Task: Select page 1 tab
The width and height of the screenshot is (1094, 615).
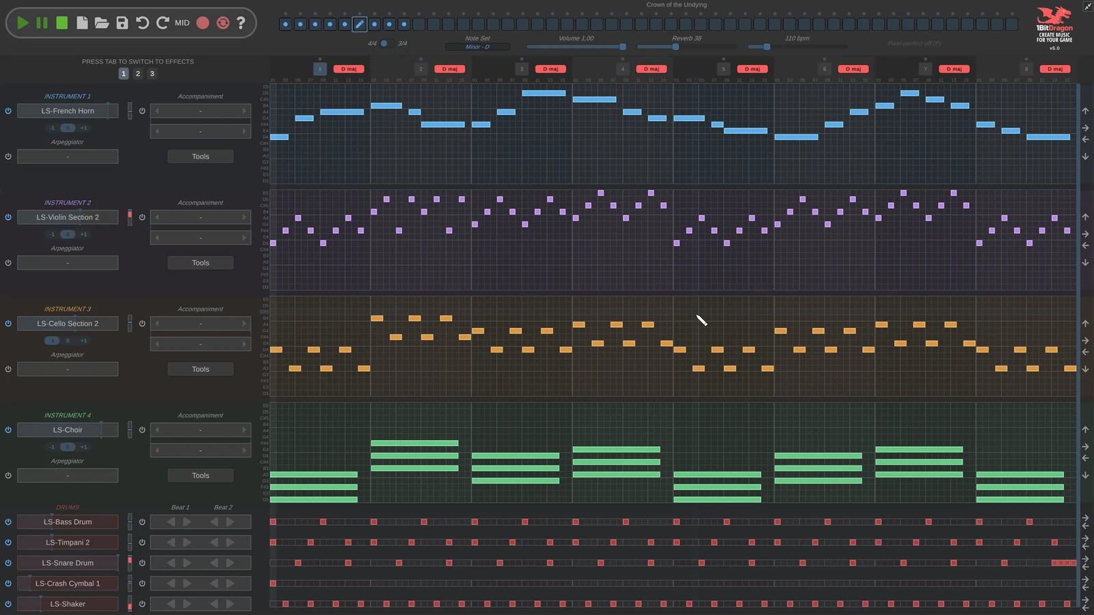Action: click(124, 74)
